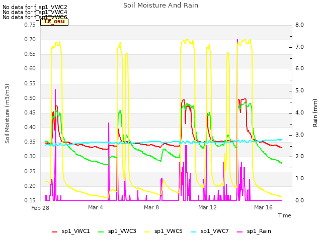Click the sp1_VWC5 legend label
Viewport: 322px width, 241px height.
point(168,231)
